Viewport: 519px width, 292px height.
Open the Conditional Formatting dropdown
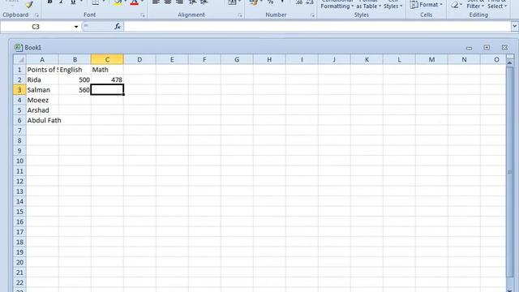pos(337,4)
